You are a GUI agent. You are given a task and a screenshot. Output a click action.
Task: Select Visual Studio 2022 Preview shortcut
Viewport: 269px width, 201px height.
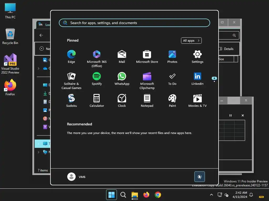point(10,64)
